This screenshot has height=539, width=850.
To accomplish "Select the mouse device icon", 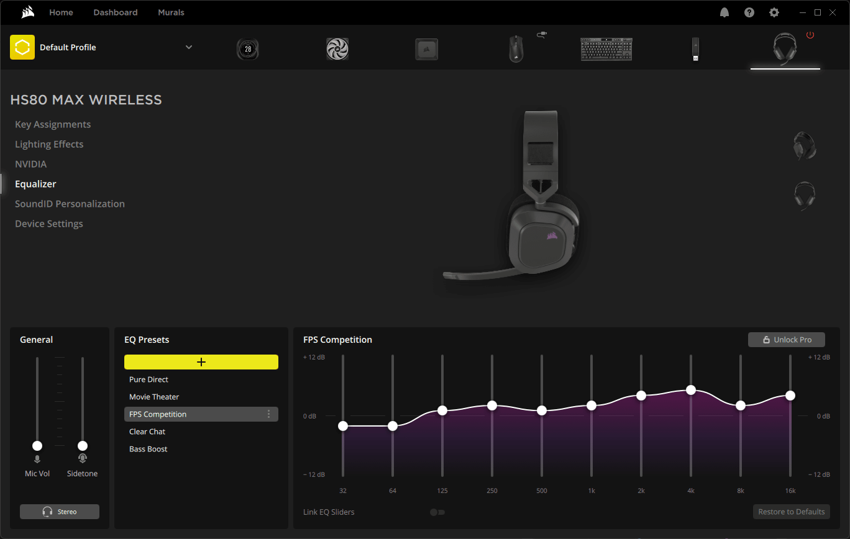I will (x=516, y=49).
